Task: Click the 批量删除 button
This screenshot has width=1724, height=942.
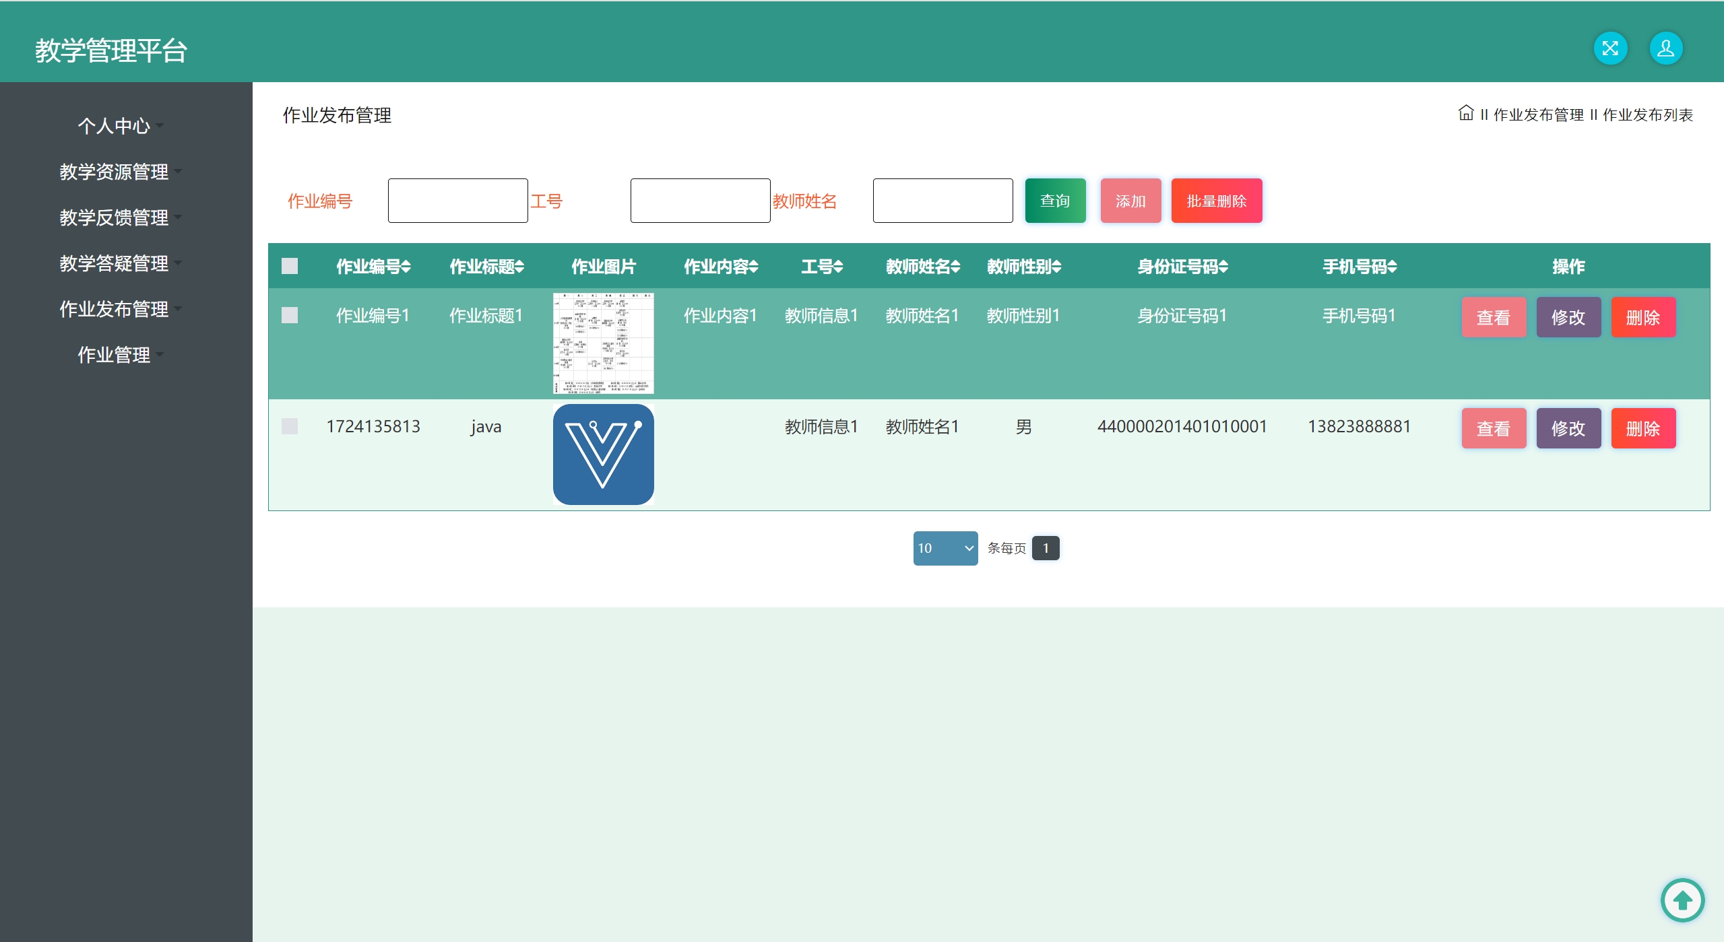Action: (1216, 201)
